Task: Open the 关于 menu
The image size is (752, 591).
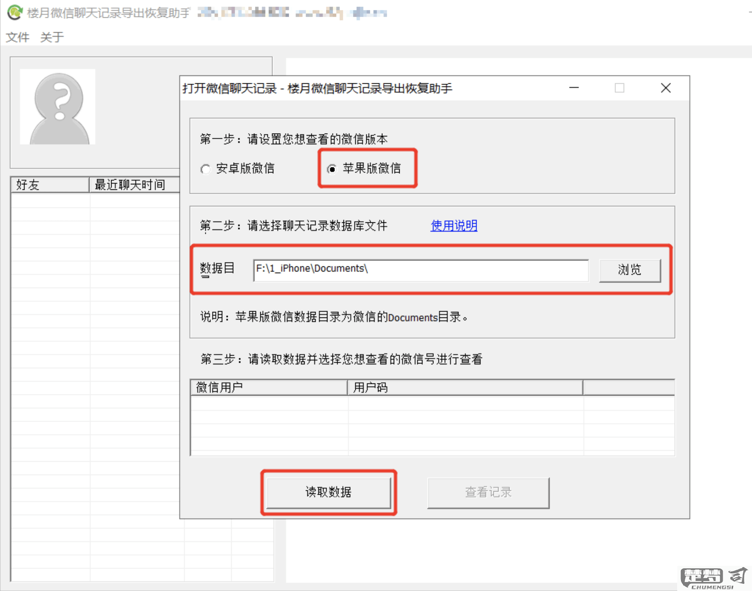Action: tap(52, 37)
